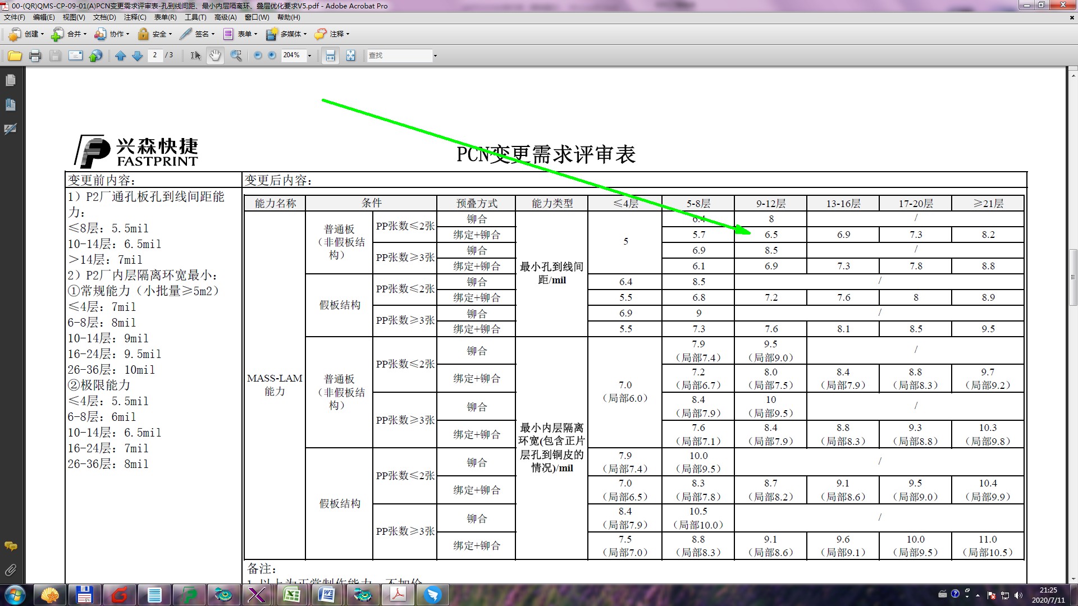Click the Print icon in toolbar

pyautogui.click(x=35, y=56)
